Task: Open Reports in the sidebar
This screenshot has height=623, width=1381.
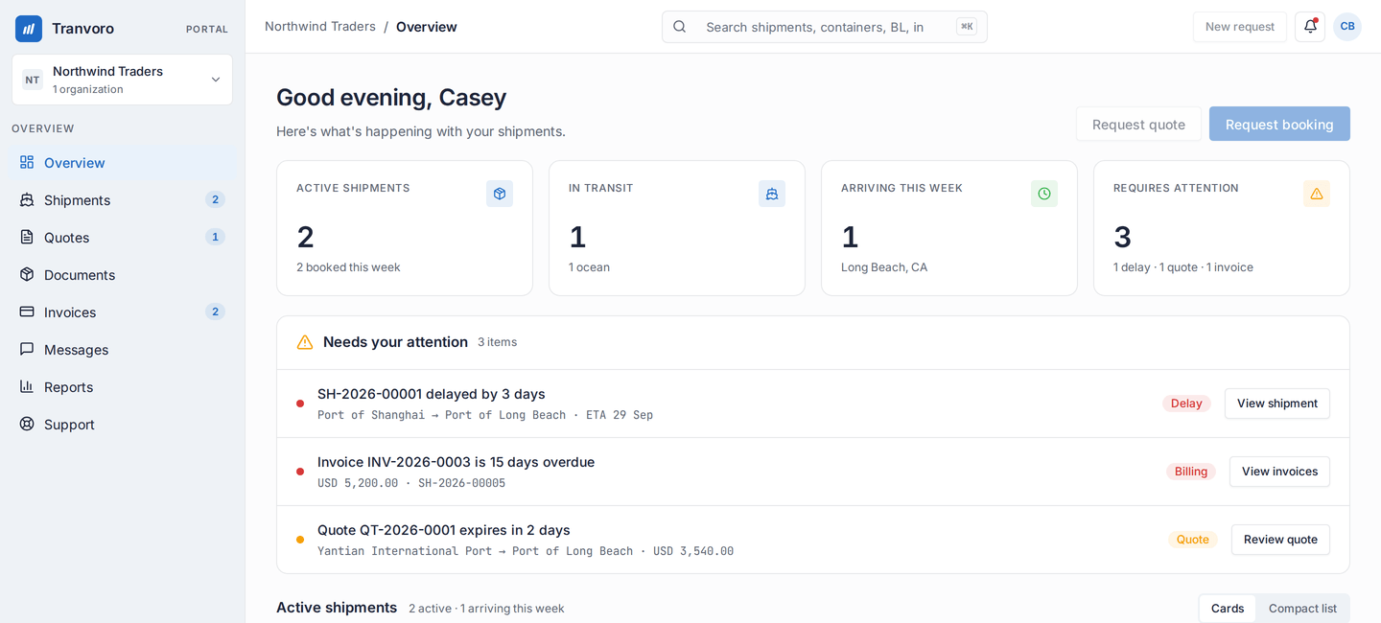Action: [x=122, y=386]
